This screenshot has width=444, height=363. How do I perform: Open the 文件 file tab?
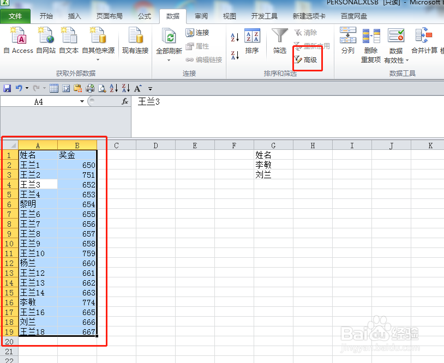(x=15, y=16)
